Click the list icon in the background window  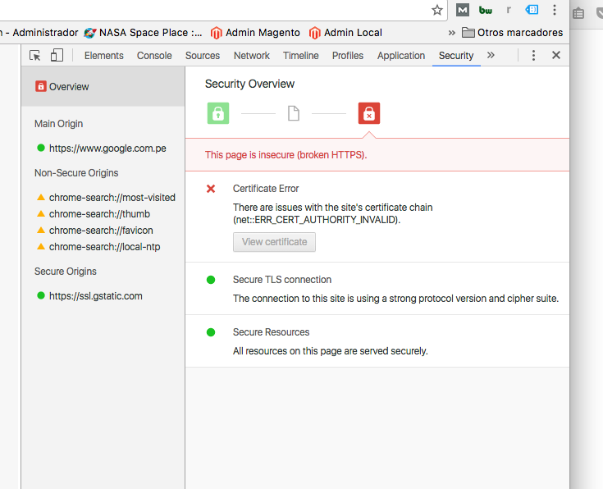click(578, 13)
